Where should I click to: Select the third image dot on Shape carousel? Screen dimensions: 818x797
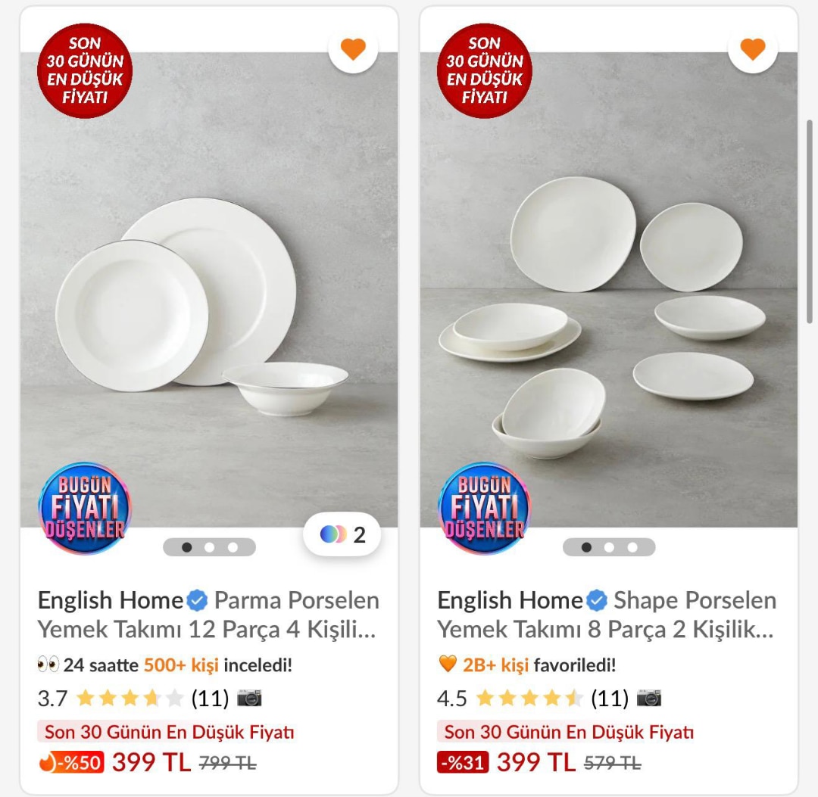click(x=632, y=547)
